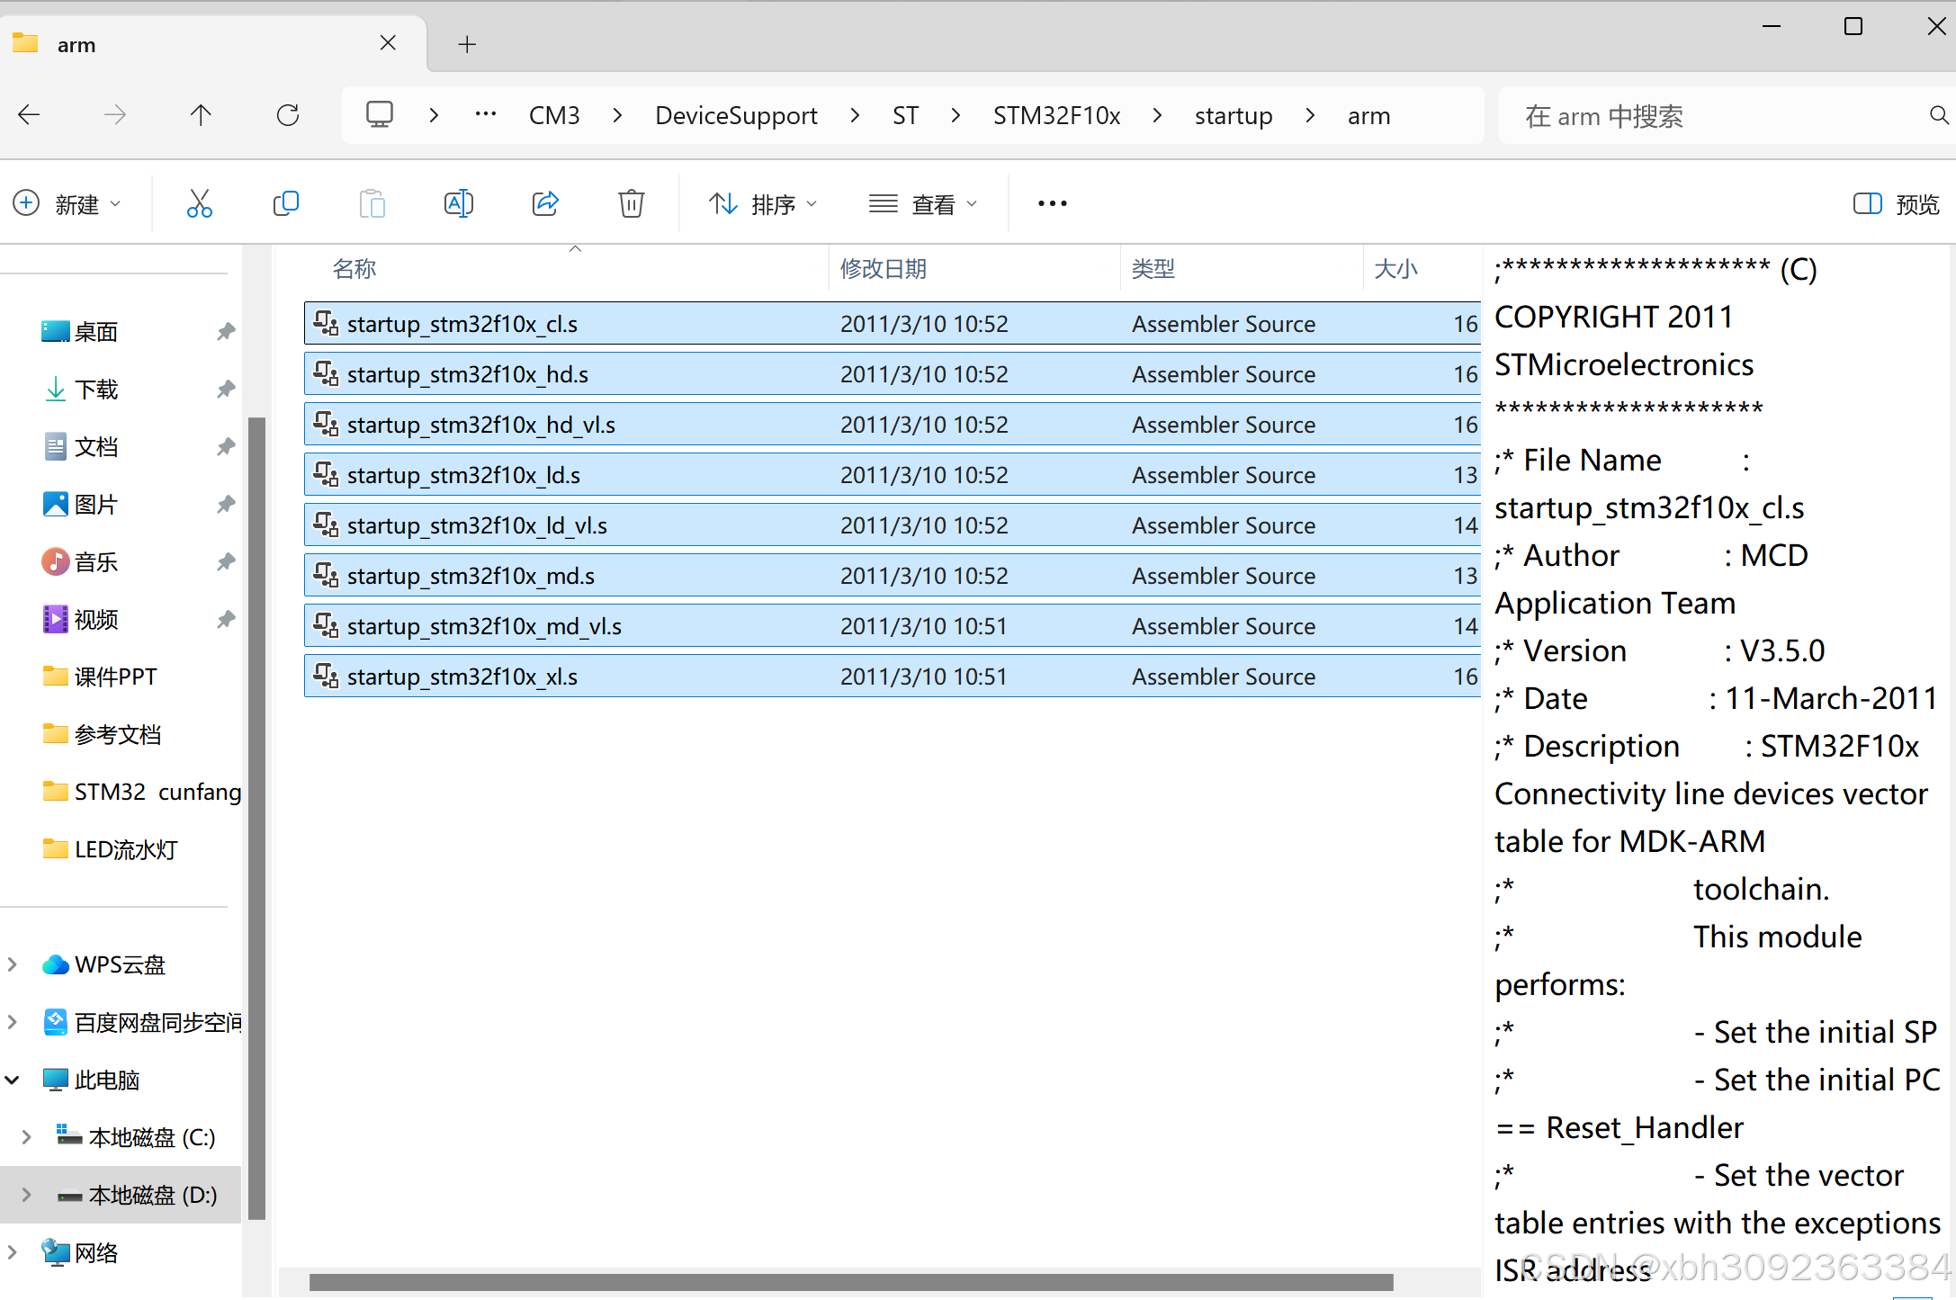Unpin 桌面 from quick access
Viewport: 1956px width, 1300px height.
point(226,332)
